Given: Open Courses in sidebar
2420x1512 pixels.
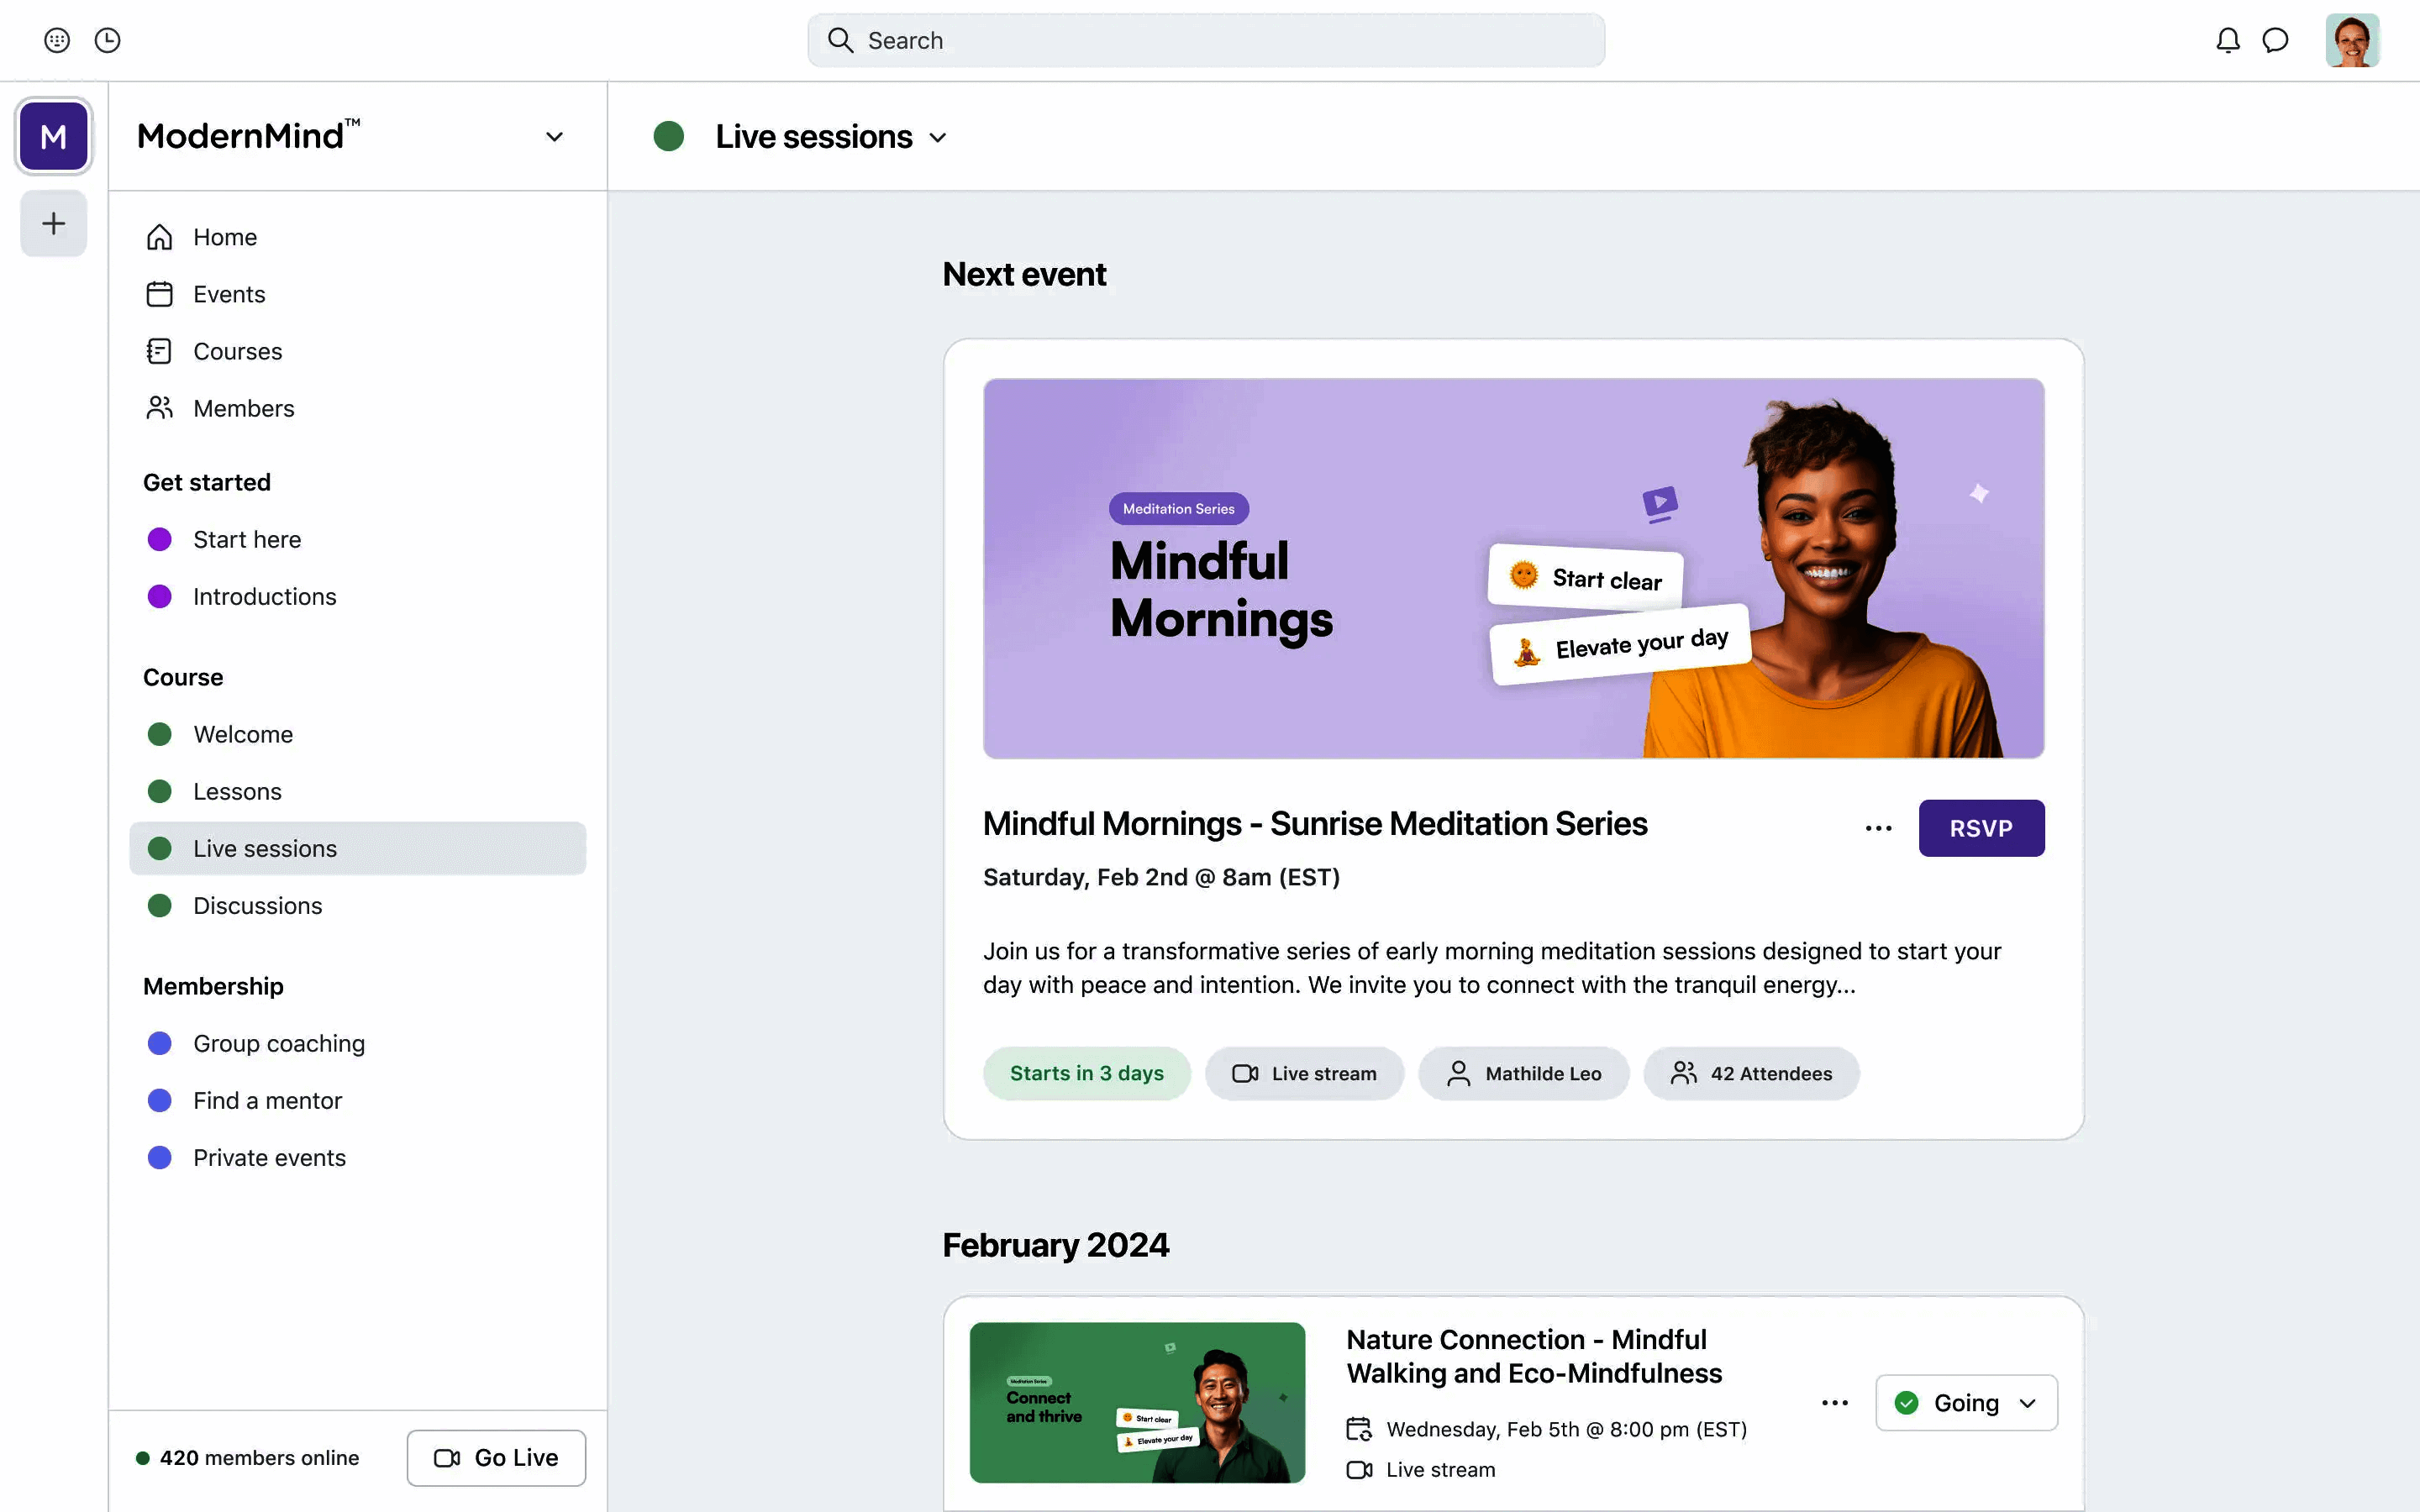Looking at the screenshot, I should click(237, 351).
